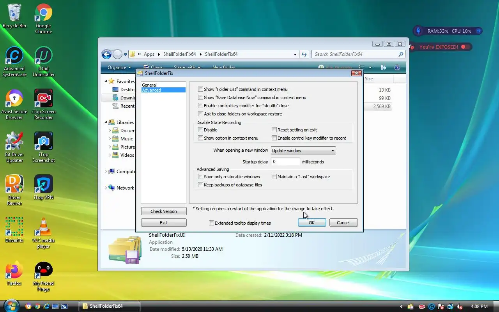Launch Avast Secure Browser shortcut
499x312 pixels.
coord(14,105)
